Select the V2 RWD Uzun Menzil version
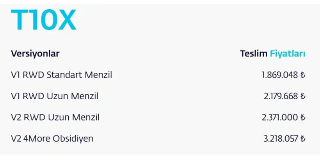The image size is (320, 160). click(55, 117)
